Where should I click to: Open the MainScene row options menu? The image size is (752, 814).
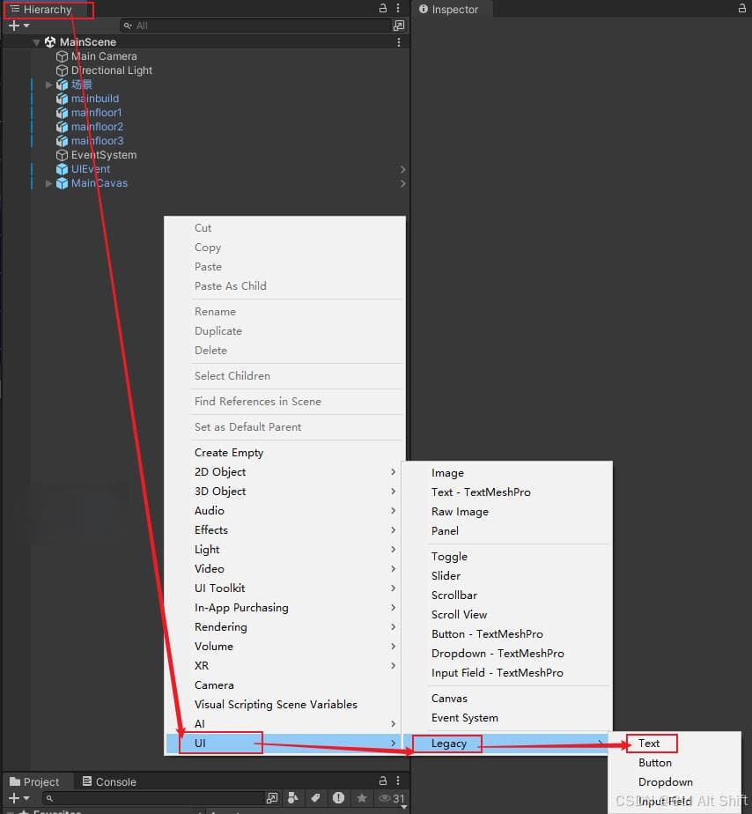click(399, 42)
